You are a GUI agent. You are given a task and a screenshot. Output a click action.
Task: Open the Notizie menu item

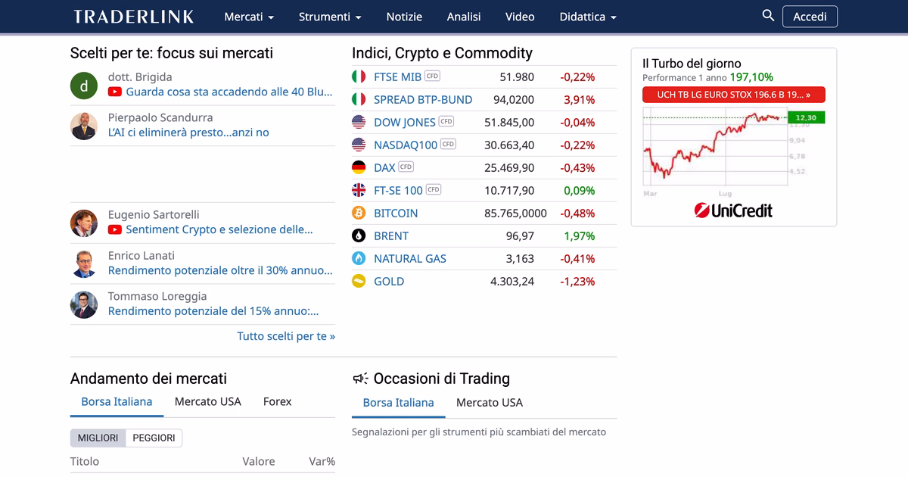point(404,17)
